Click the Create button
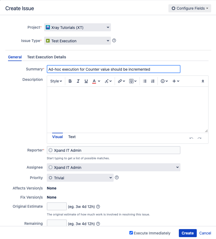216x239 pixels. point(188,233)
